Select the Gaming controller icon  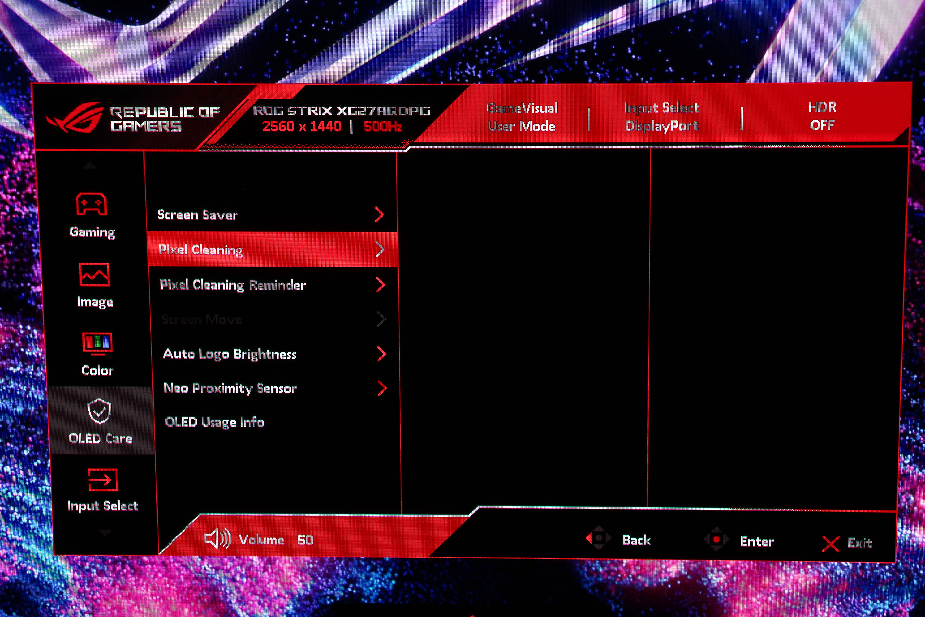91,204
